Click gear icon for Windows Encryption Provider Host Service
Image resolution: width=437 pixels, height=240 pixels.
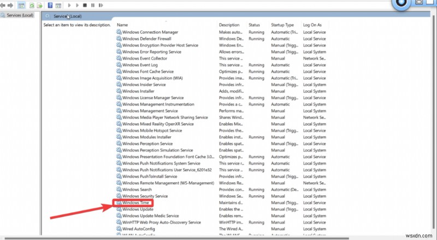coord(119,45)
